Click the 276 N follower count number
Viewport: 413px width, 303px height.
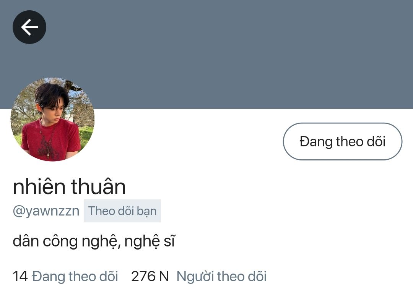[x=150, y=276]
